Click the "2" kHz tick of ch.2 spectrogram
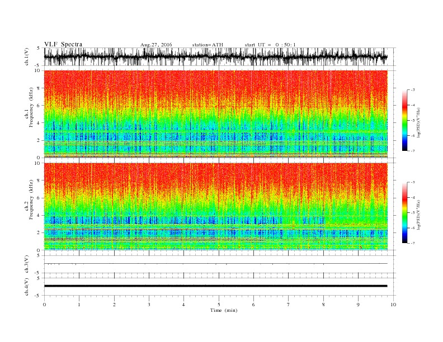The image size is (443, 342). (39, 233)
